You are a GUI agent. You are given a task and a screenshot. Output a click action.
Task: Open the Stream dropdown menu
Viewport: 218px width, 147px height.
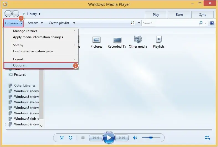pos(35,23)
